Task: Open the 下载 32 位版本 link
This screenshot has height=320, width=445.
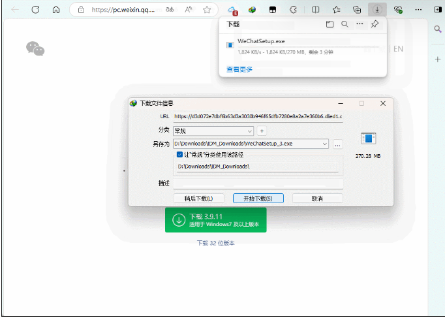Action: click(x=216, y=243)
